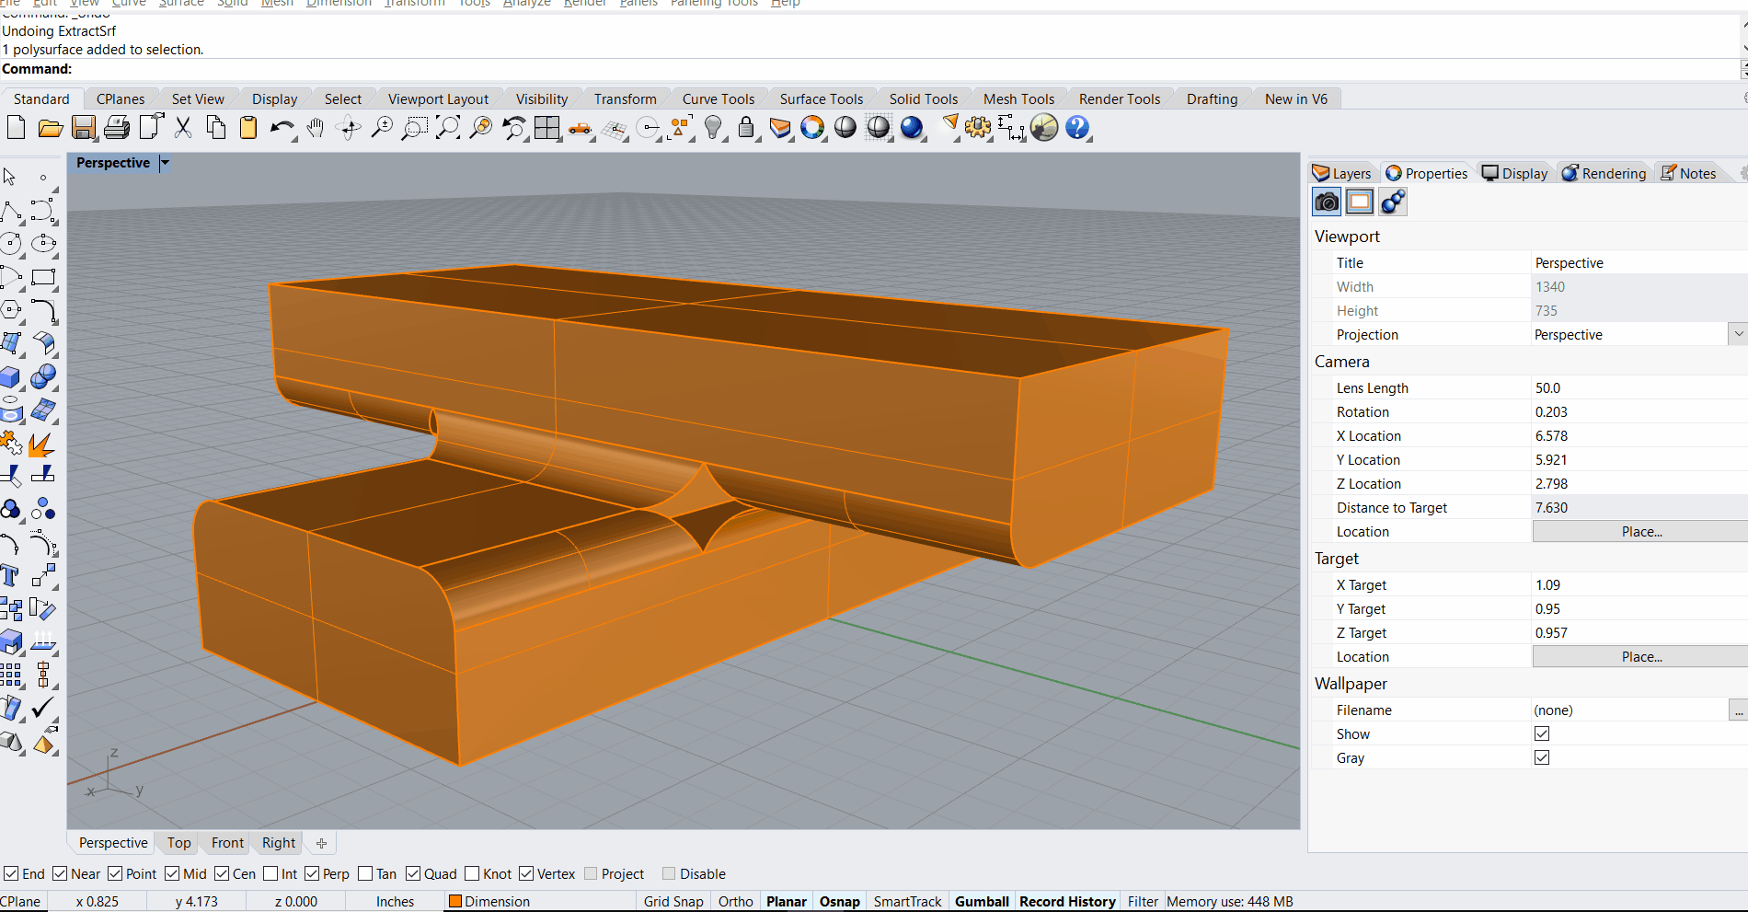1748x912 pixels.
Task: Toggle the Near osnap checkbox
Action: tap(60, 873)
